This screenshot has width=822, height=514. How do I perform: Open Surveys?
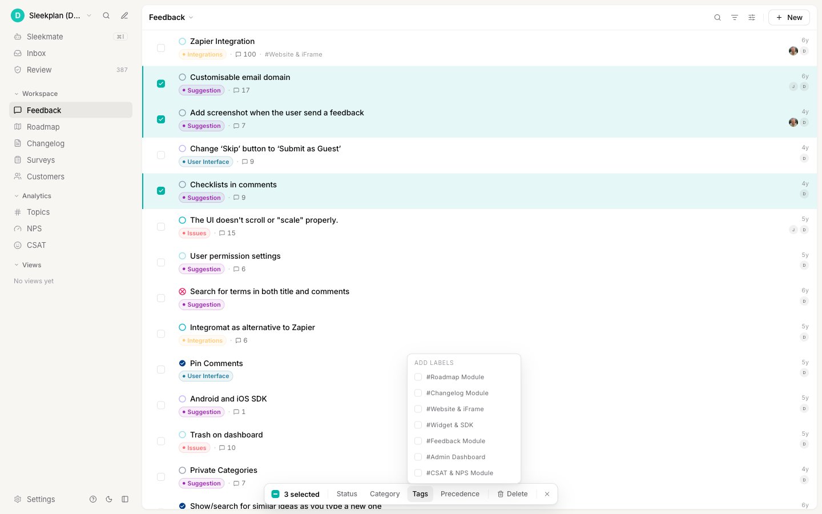coord(71,160)
